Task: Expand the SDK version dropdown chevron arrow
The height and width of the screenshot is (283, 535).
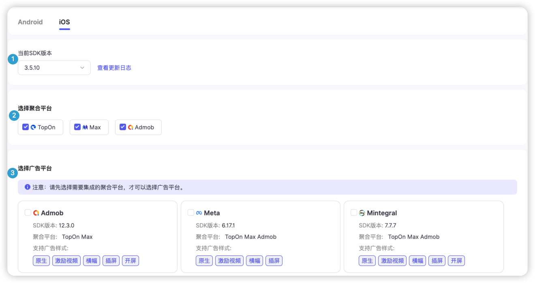Action: [x=82, y=68]
